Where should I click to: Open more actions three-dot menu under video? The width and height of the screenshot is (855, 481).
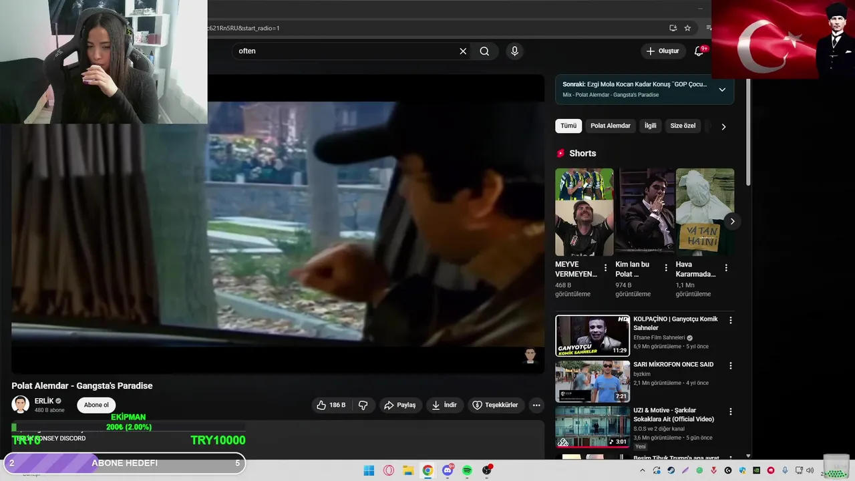pyautogui.click(x=536, y=405)
